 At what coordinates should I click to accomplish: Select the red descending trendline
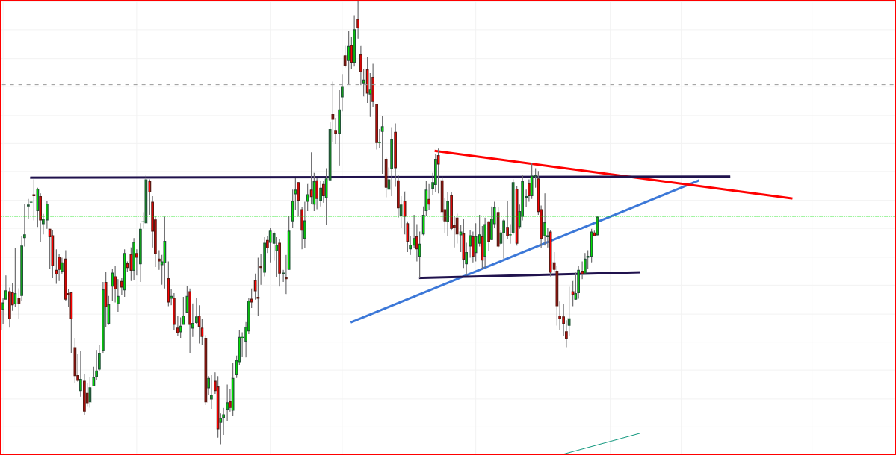(x=614, y=175)
